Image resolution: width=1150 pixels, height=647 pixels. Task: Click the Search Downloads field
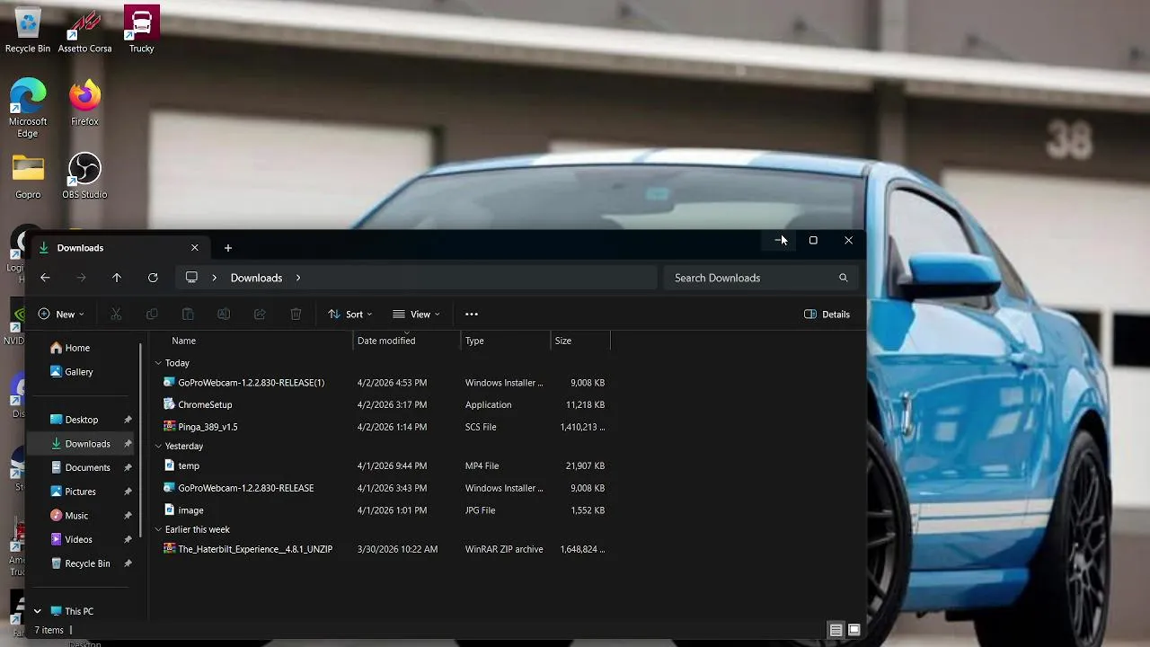(x=761, y=278)
